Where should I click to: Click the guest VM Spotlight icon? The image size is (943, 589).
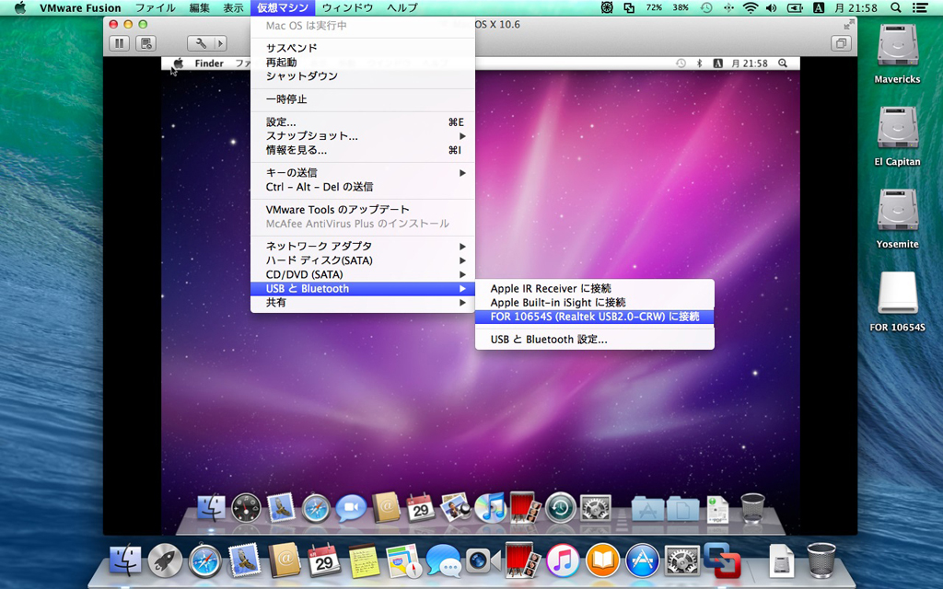783,64
